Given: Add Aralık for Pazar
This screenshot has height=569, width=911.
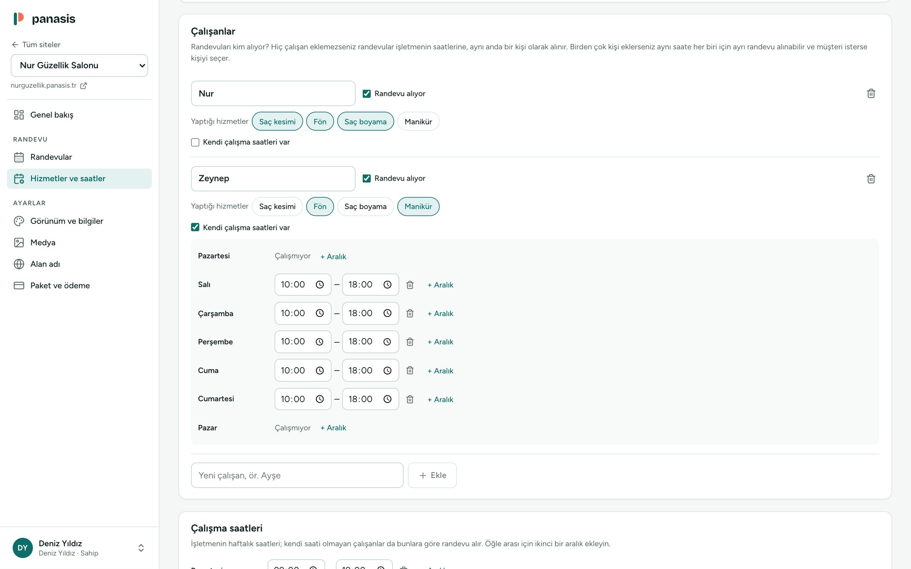Looking at the screenshot, I should (333, 428).
